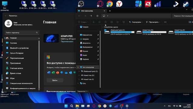The width and height of the screenshot is (193, 109).
Task: Click Войти button in Settings
Action: pos(55,80)
